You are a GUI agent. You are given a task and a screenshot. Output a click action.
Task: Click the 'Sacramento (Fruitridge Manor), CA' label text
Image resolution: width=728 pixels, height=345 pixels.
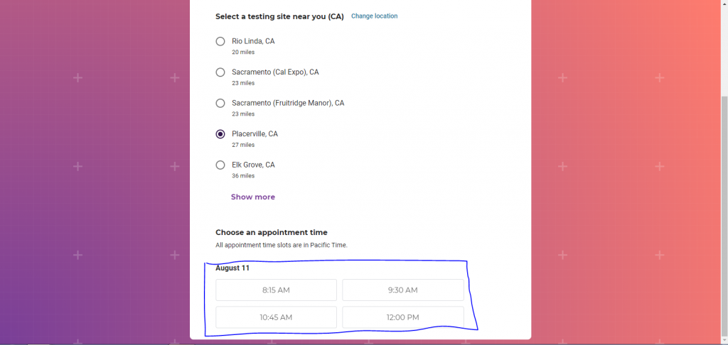288,103
